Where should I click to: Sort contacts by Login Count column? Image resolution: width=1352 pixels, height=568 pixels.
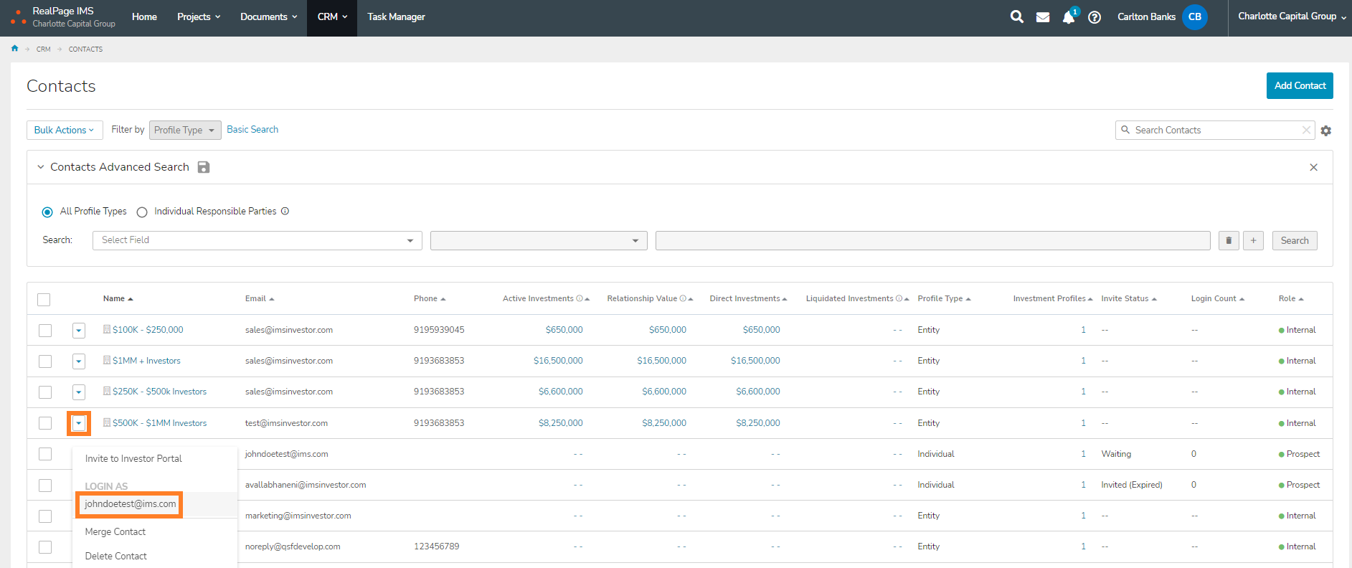point(1217,298)
